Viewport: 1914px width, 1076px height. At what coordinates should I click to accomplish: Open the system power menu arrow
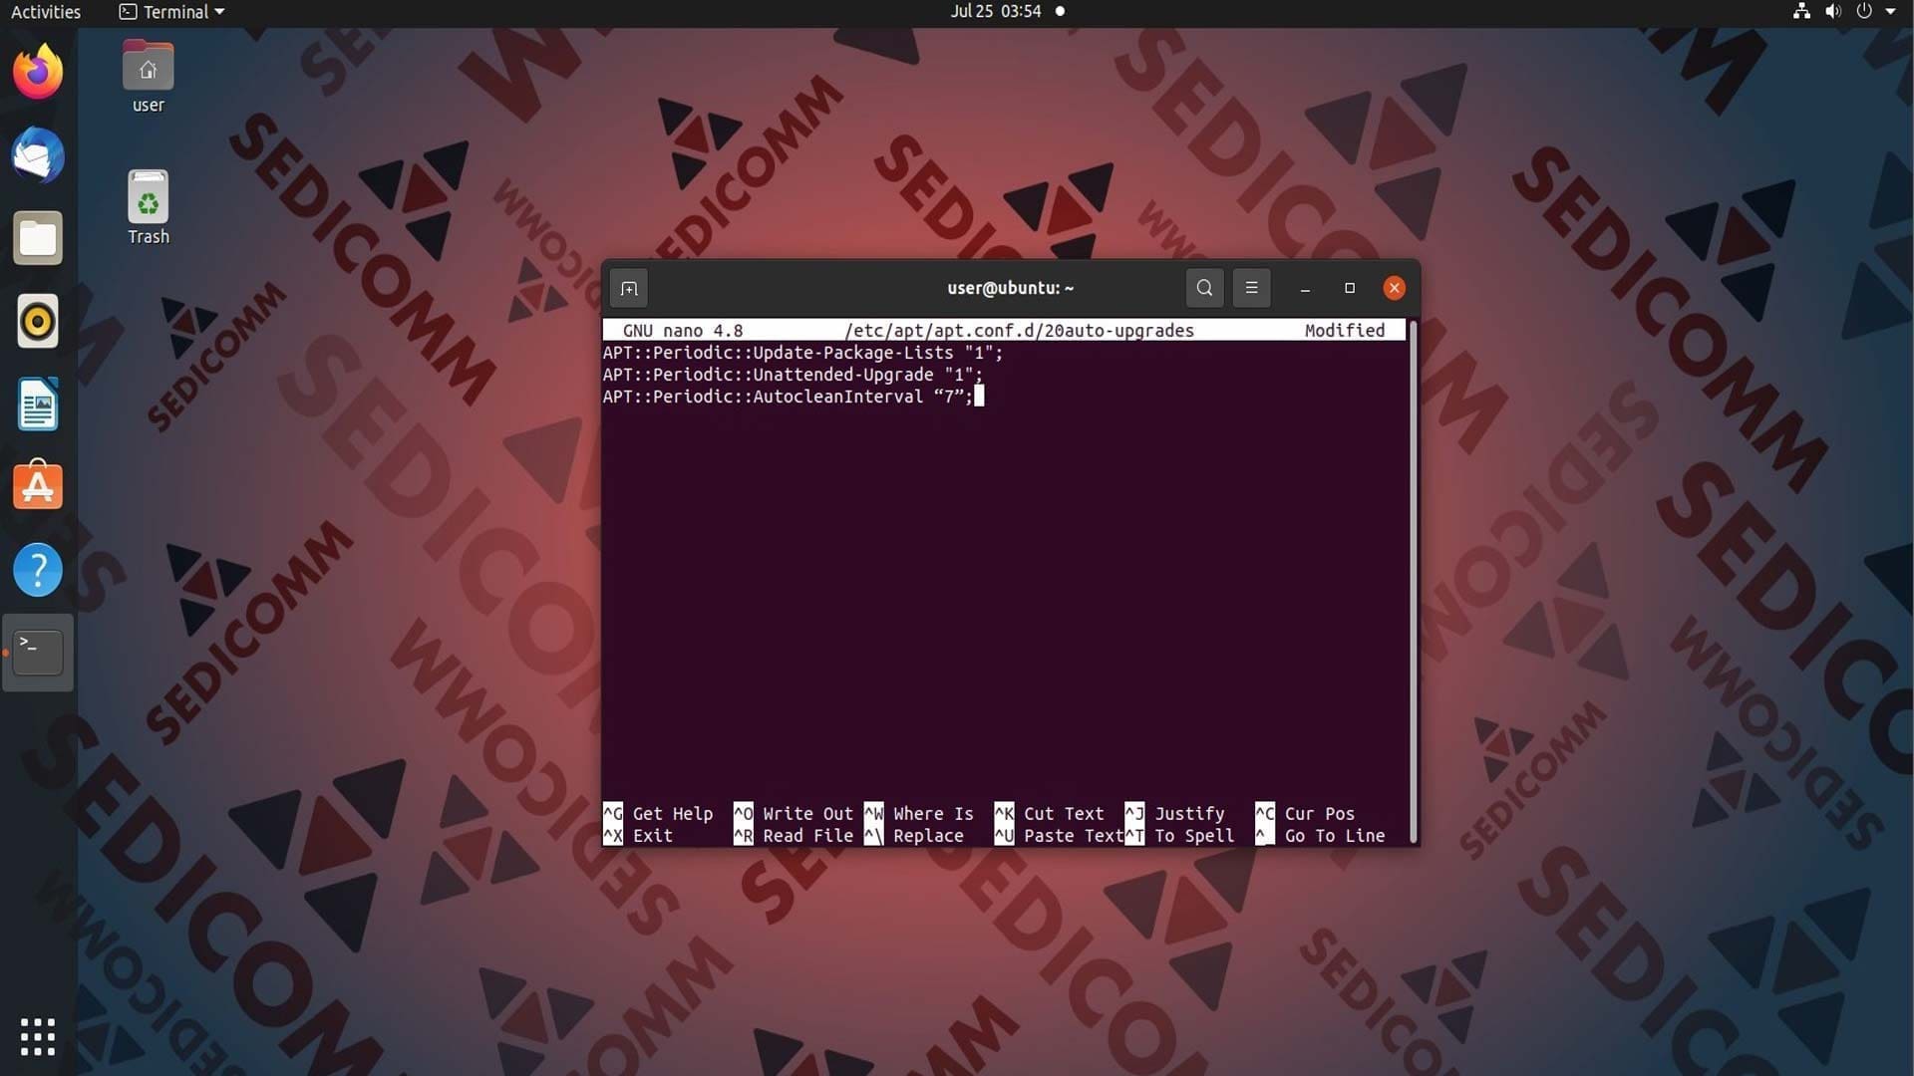point(1890,12)
